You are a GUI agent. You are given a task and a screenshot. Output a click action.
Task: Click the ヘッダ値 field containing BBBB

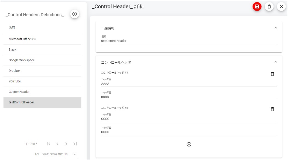coord(189,97)
